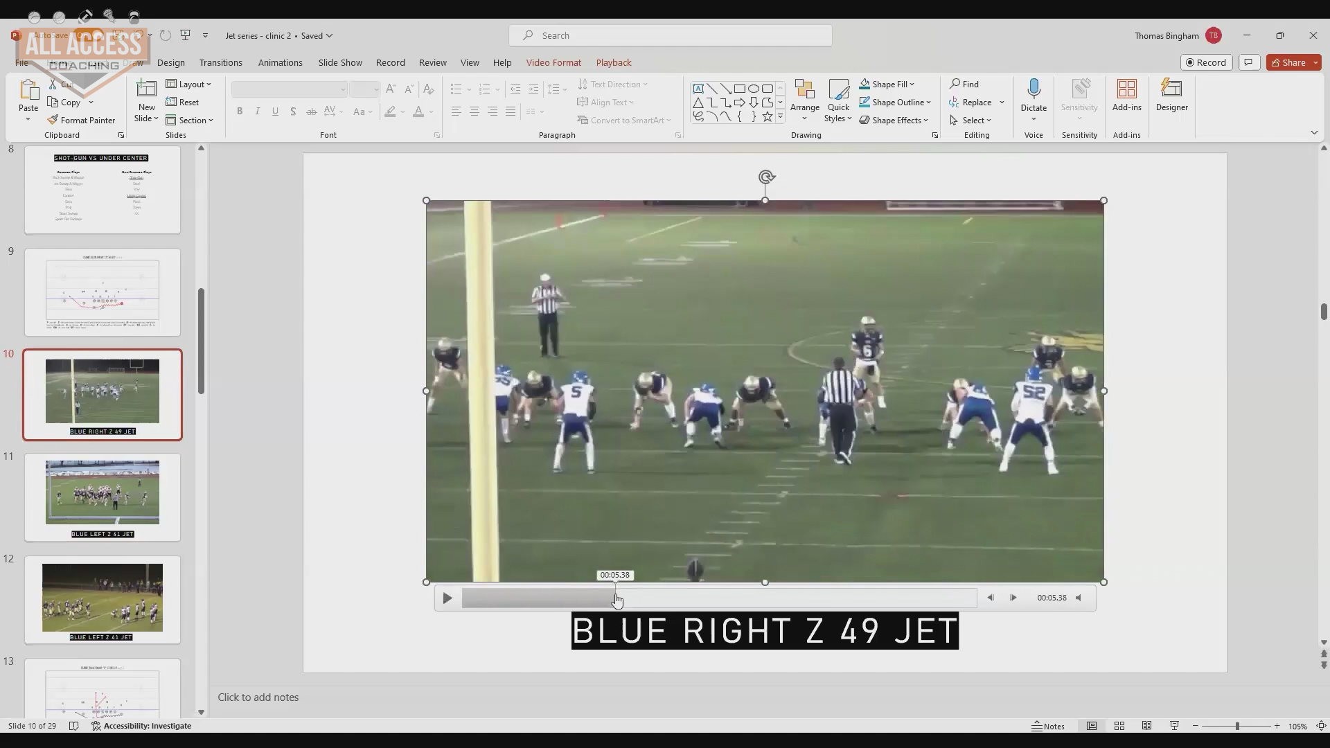This screenshot has height=748, width=1330.
Task: Toggle underline formatting
Action: click(275, 111)
